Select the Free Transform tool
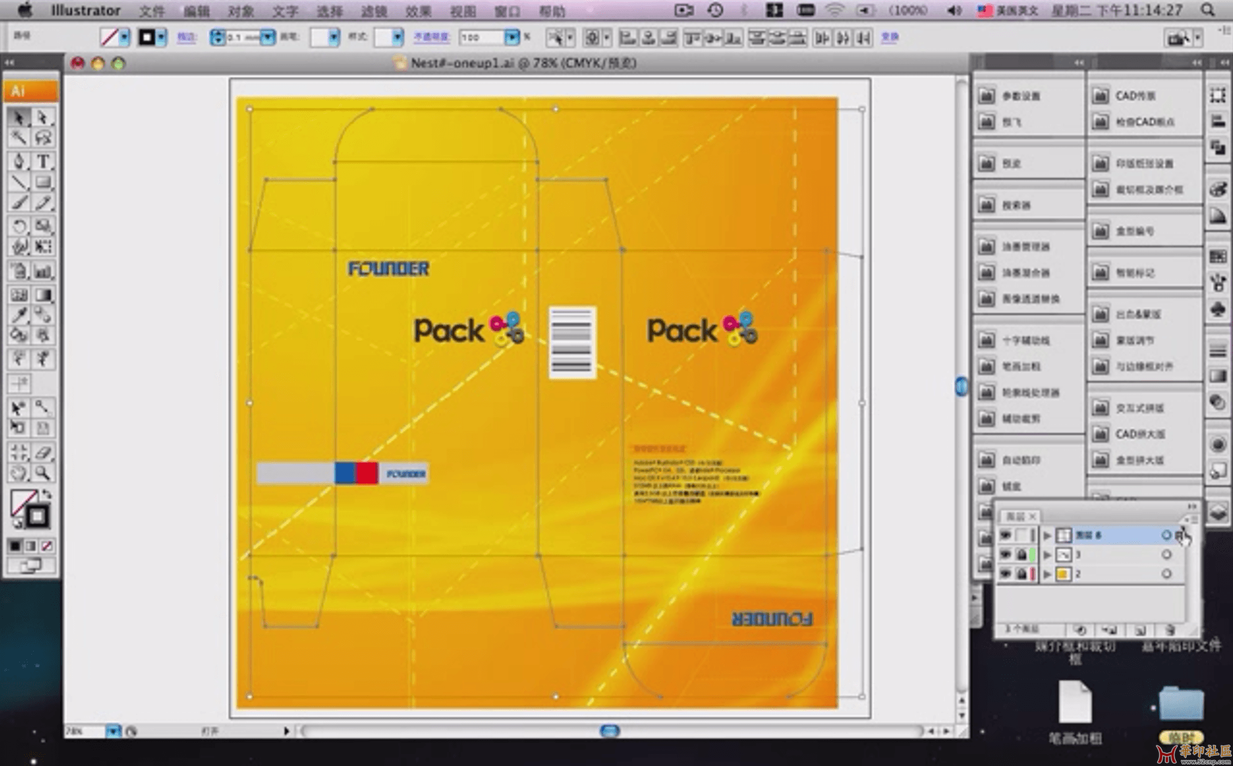 [x=43, y=246]
